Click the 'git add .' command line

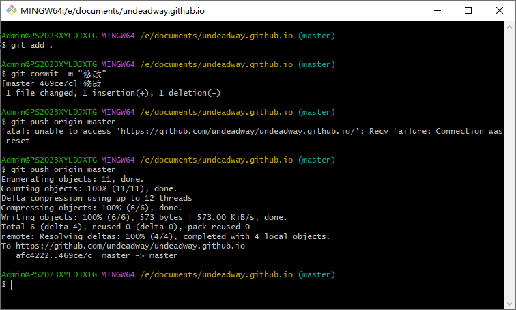(x=27, y=45)
